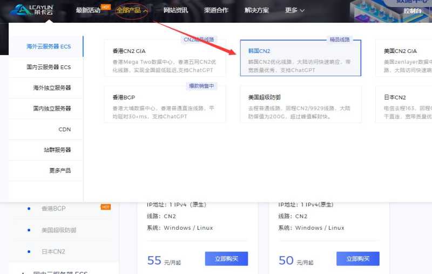The image size is (432, 274).
Task: Switch to 国内独立服务器 category
Action: click(x=46, y=108)
